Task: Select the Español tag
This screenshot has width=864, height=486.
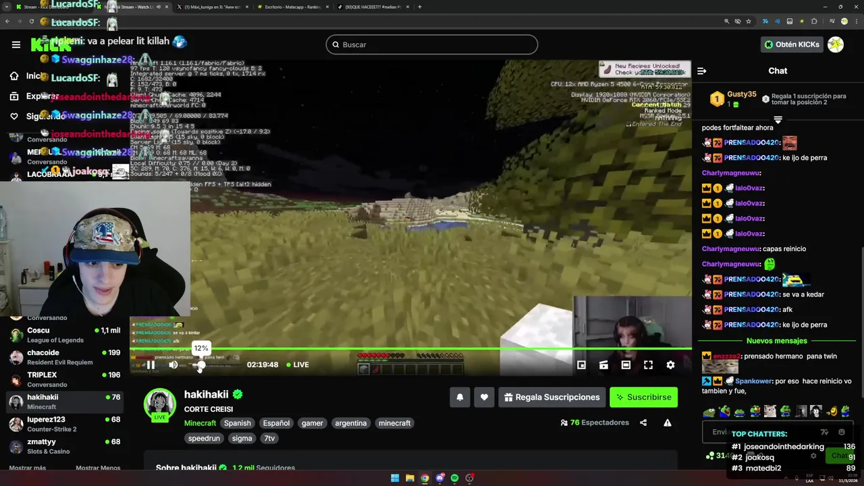Action: click(276, 423)
